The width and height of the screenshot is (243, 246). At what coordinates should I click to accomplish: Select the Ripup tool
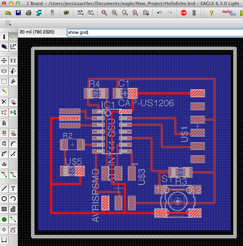coord(13,175)
